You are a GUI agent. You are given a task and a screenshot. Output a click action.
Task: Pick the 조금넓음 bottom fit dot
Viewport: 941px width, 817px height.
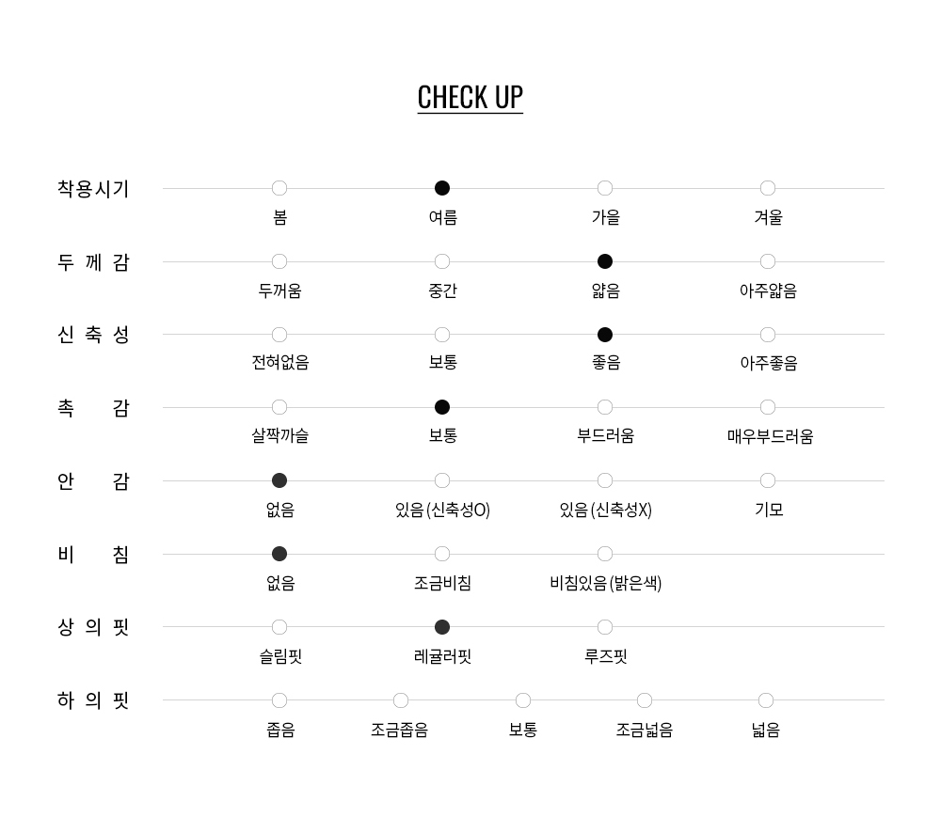[x=645, y=700]
